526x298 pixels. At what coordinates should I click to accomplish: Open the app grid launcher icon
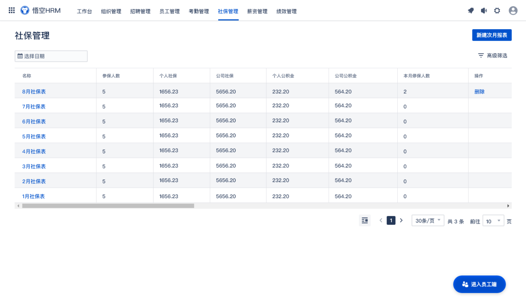click(12, 11)
